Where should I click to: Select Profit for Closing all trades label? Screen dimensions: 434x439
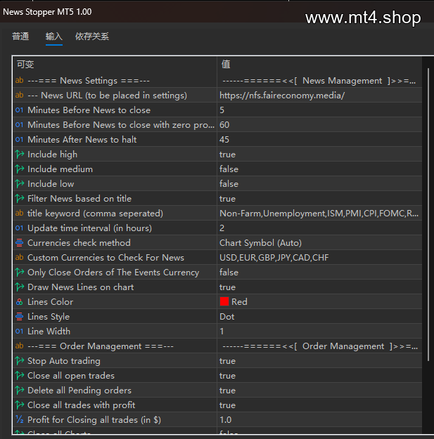pyautogui.click(x=94, y=419)
